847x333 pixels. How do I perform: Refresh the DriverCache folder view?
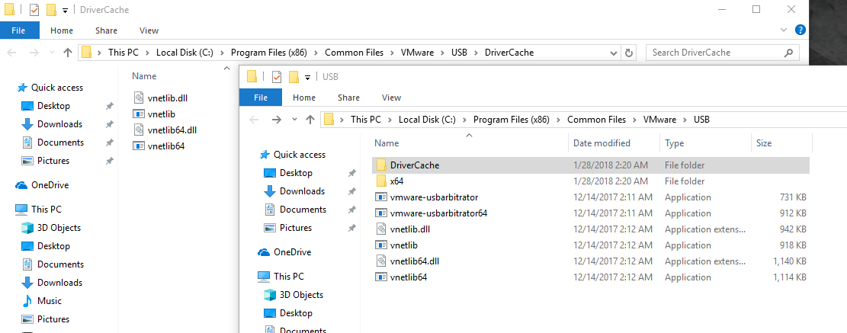[x=628, y=53]
